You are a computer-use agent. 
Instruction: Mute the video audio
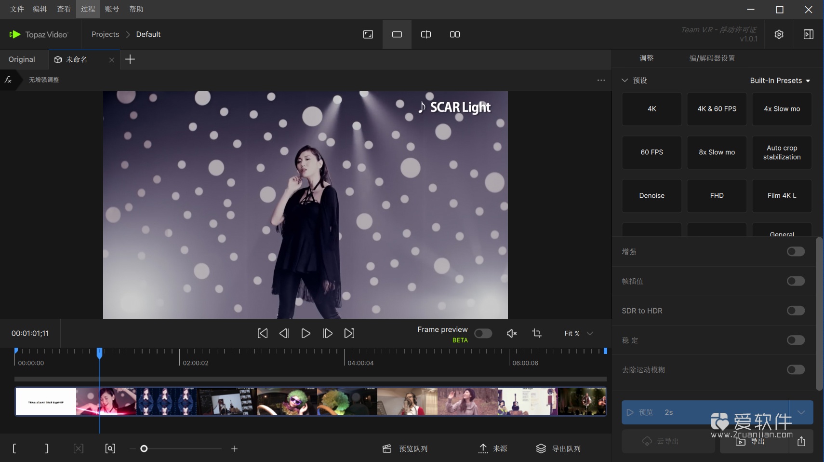coord(512,333)
